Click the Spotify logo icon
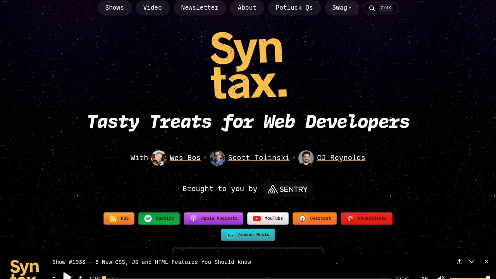The image size is (496, 279). click(148, 219)
